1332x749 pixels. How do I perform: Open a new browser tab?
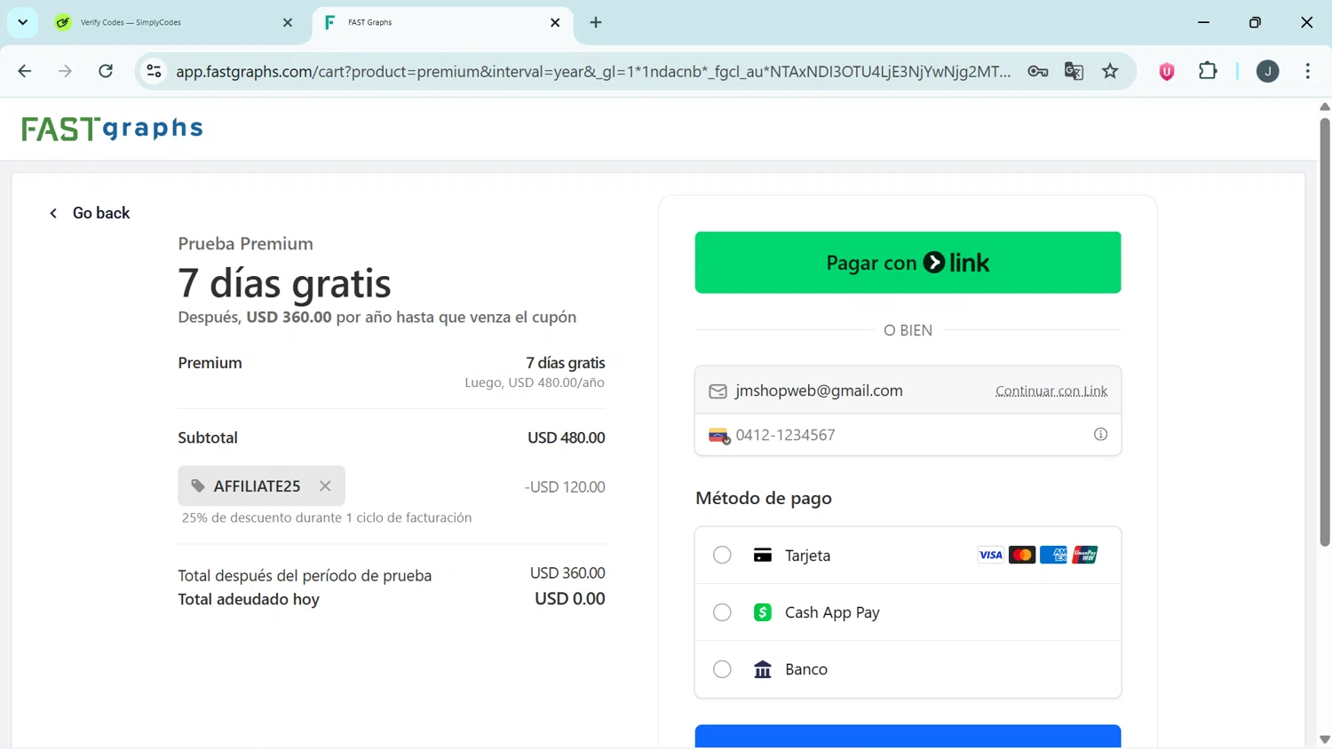[596, 22]
